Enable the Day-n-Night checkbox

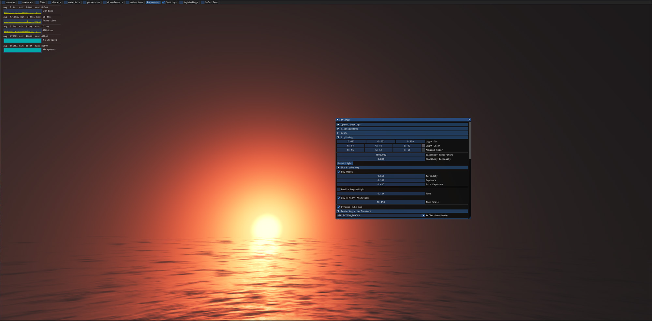coord(339,189)
